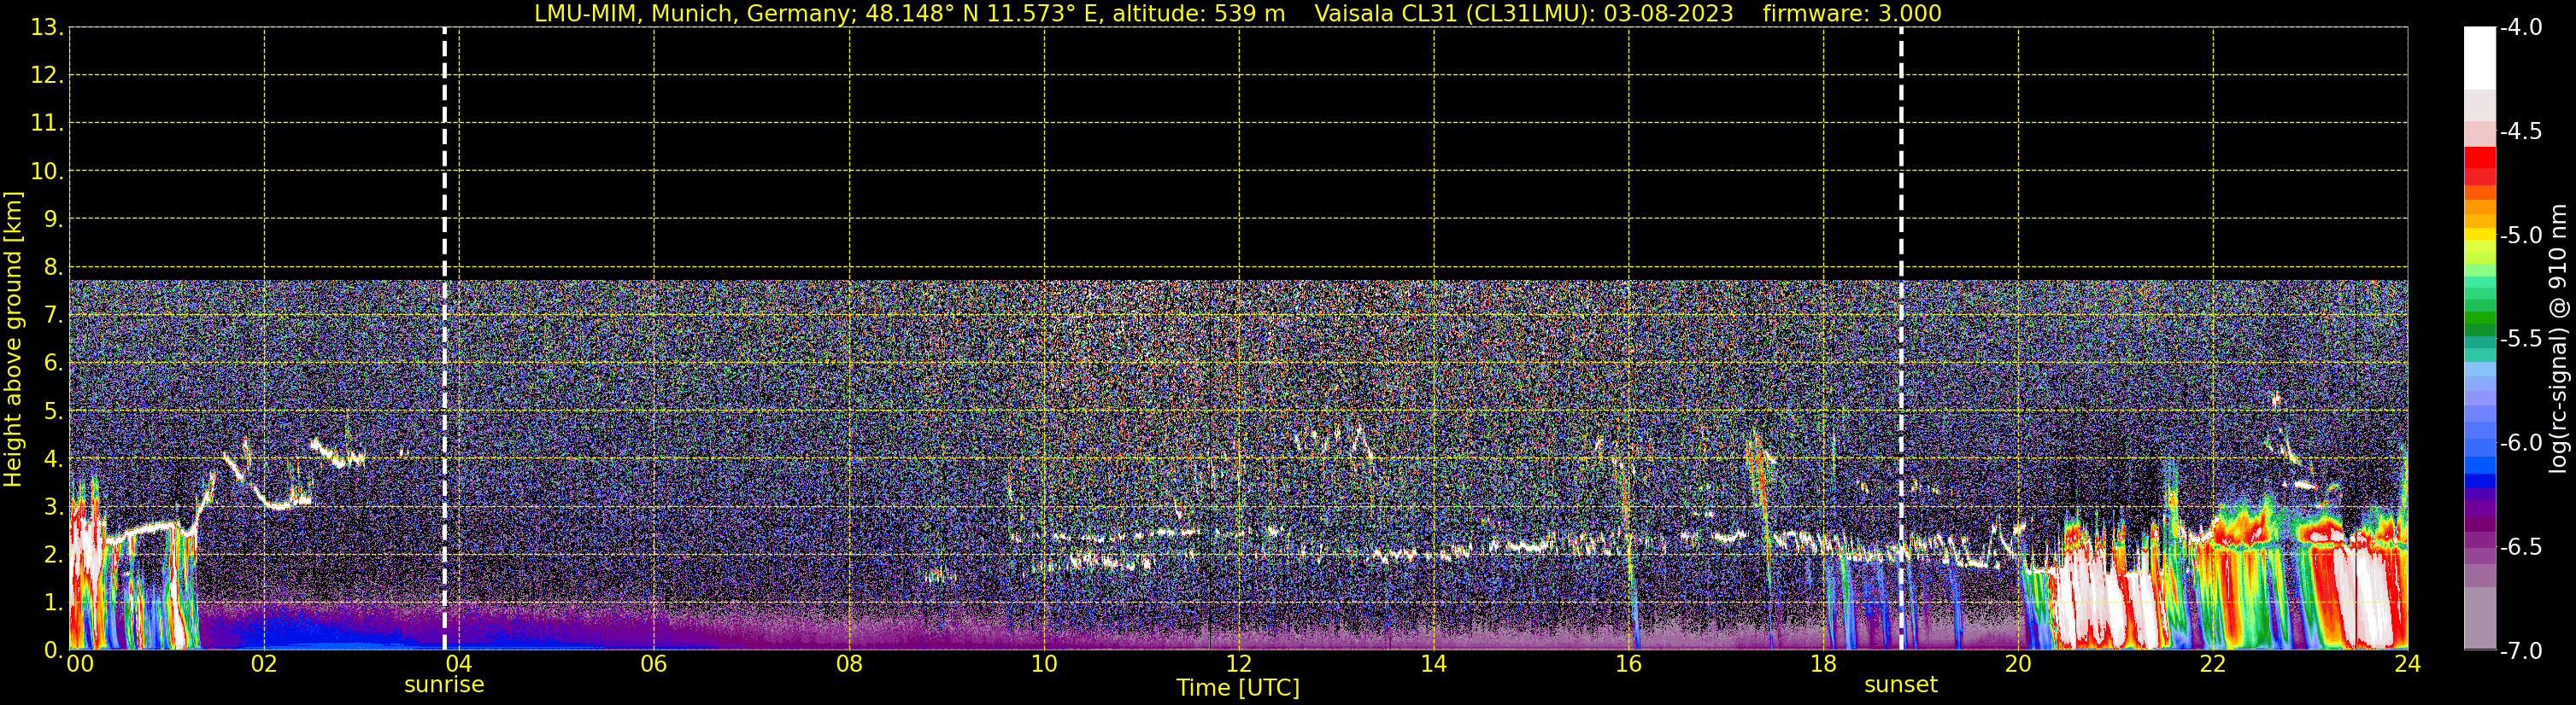The width and height of the screenshot is (2576, 705).
Task: Click the 'log(rc-signal) @ 910 nm' colorbar label
Action: pos(2558,339)
